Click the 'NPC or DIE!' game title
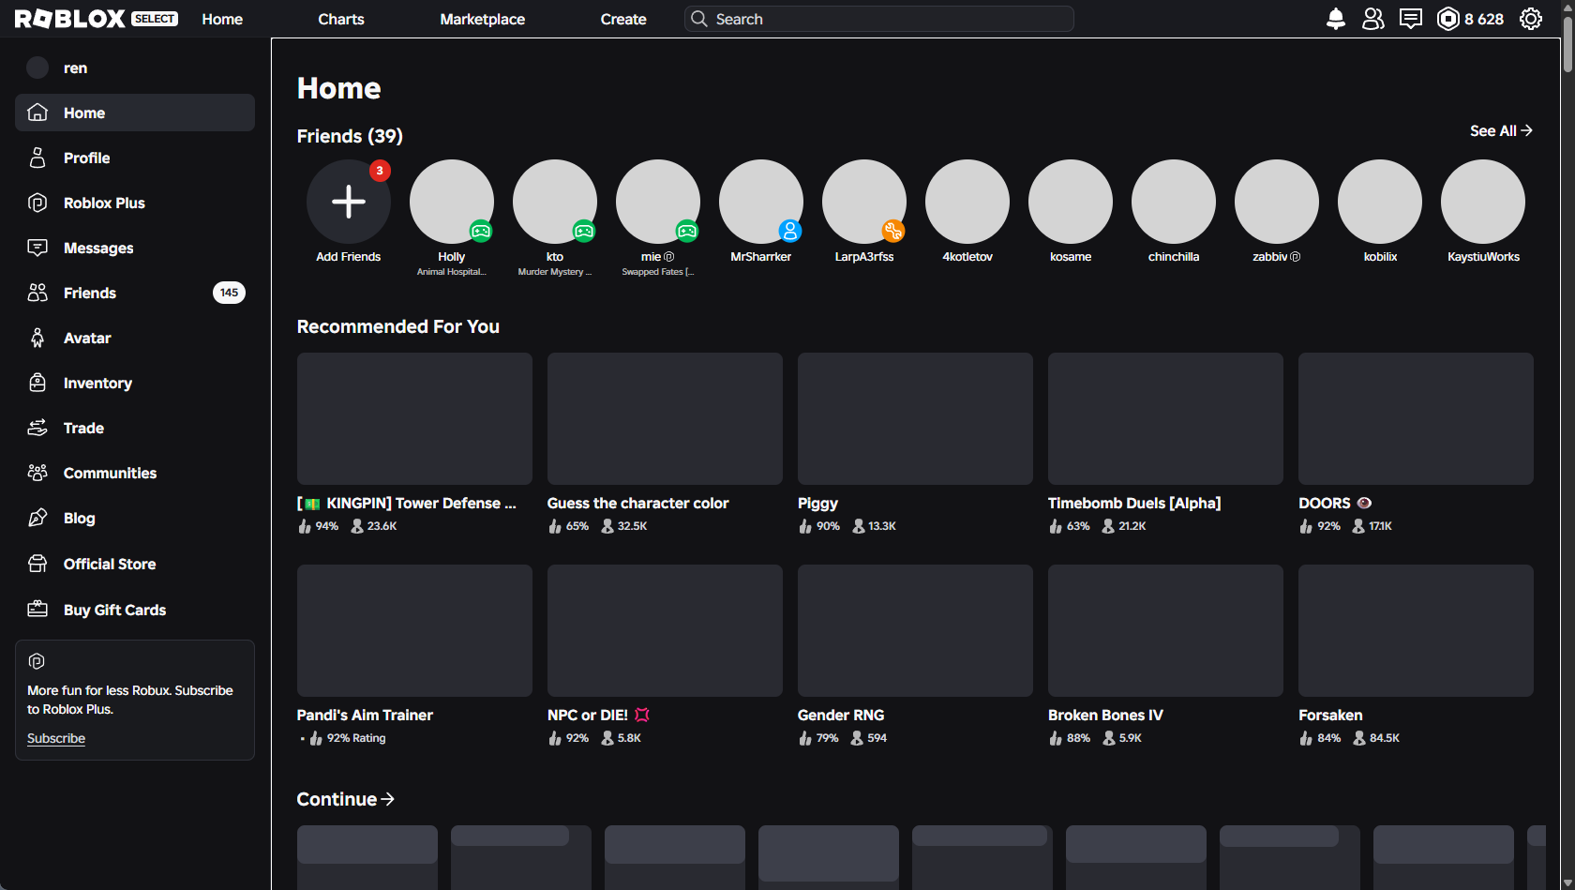This screenshot has height=890, width=1575. (x=598, y=715)
